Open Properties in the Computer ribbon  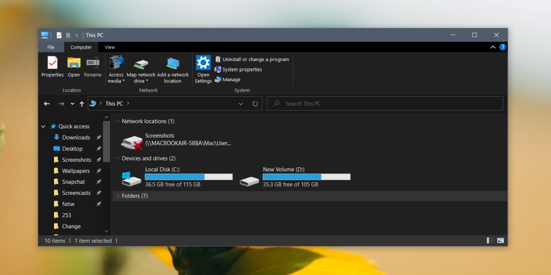click(x=52, y=67)
